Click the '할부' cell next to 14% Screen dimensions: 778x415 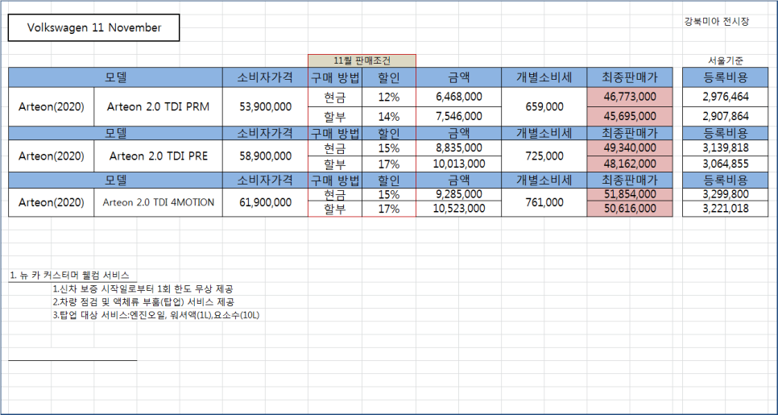tap(335, 117)
